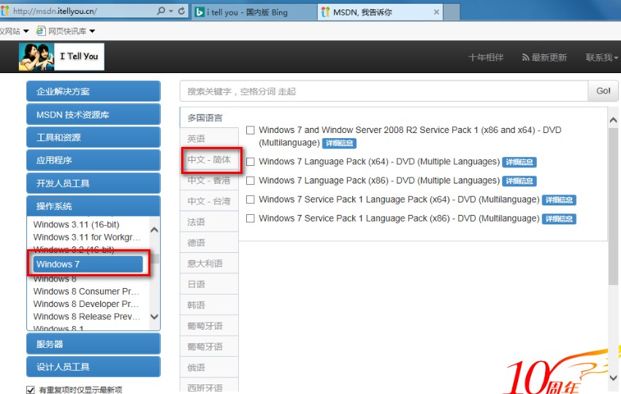Select the 'MSDN, 我告诉你' tab
Viewport: 621px width, 394px height.
click(381, 12)
